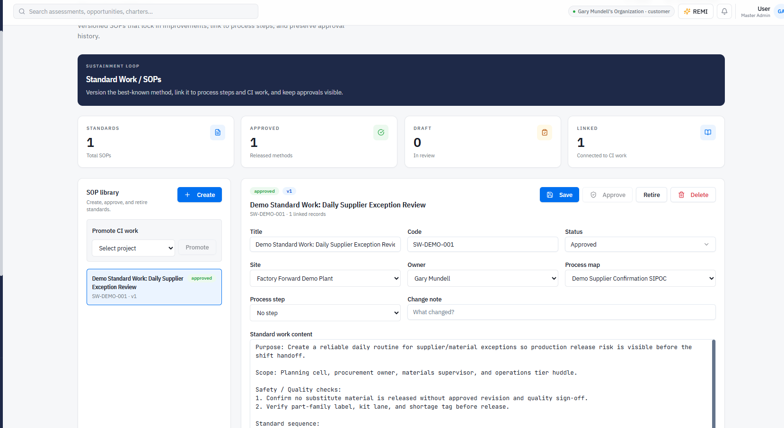
Task: Click the v1 version tag
Action: coord(289,191)
